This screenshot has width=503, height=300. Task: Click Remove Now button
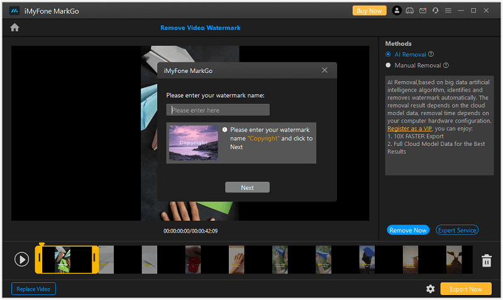(x=408, y=230)
